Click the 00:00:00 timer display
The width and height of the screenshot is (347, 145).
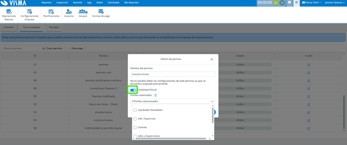click(x=265, y=3)
